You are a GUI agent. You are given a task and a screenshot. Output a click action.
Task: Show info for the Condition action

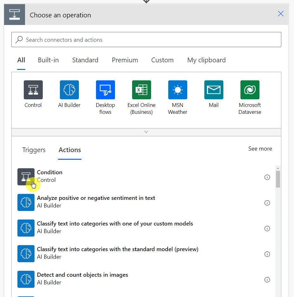(x=267, y=177)
